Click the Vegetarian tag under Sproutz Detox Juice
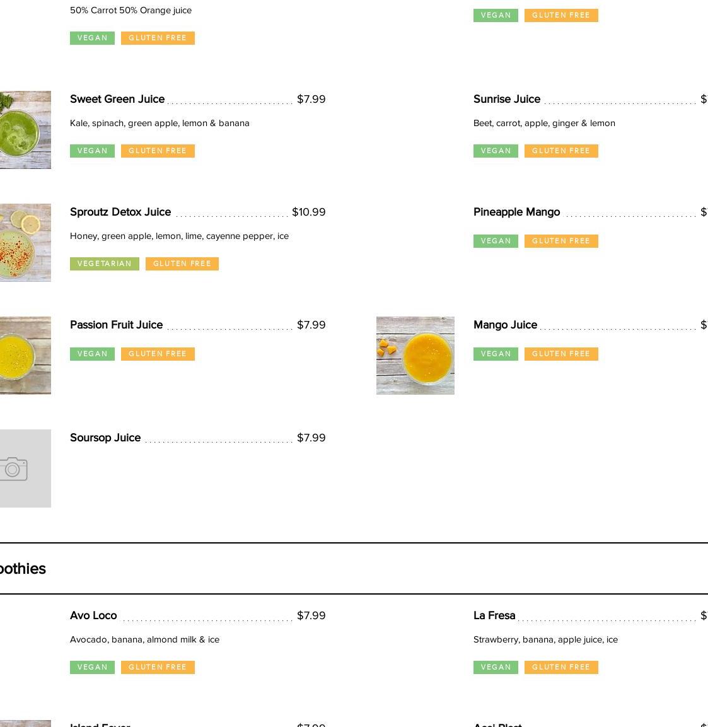 [x=104, y=264]
